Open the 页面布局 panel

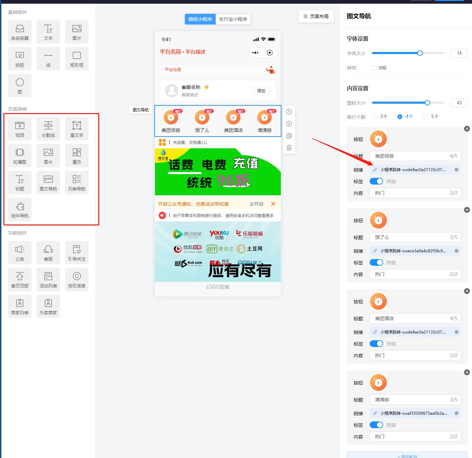coord(316,16)
